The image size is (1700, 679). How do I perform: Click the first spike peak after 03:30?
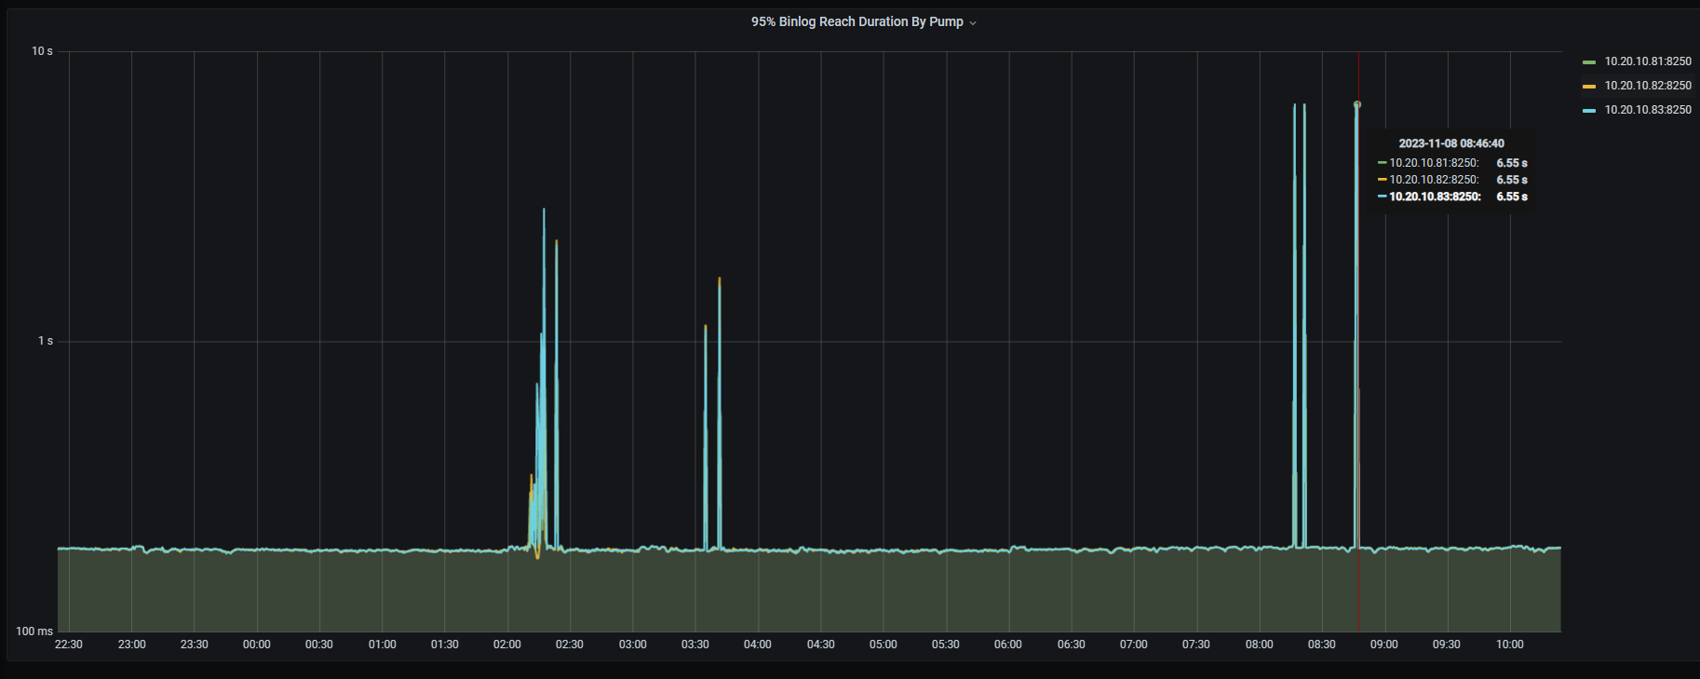tap(706, 327)
